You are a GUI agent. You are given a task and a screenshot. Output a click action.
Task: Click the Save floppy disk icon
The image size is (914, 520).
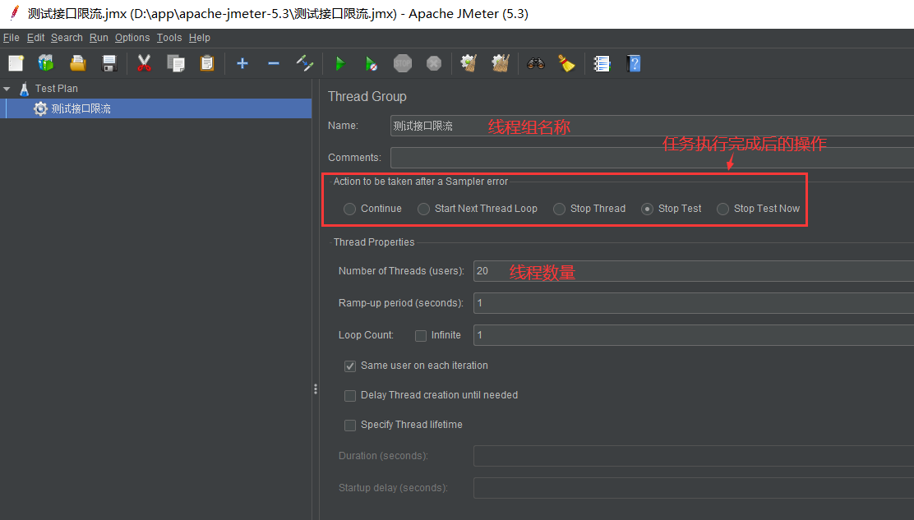108,63
